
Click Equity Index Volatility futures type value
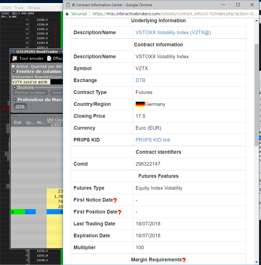(159, 188)
